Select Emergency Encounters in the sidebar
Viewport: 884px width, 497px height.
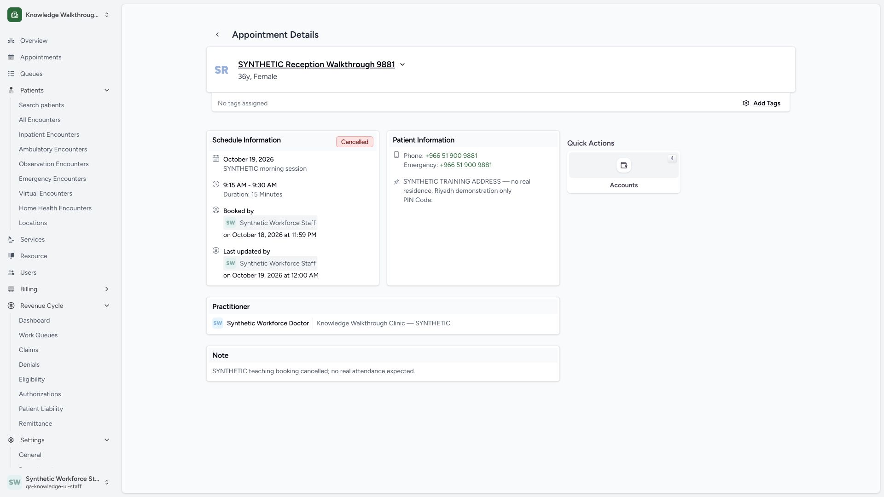(x=52, y=179)
